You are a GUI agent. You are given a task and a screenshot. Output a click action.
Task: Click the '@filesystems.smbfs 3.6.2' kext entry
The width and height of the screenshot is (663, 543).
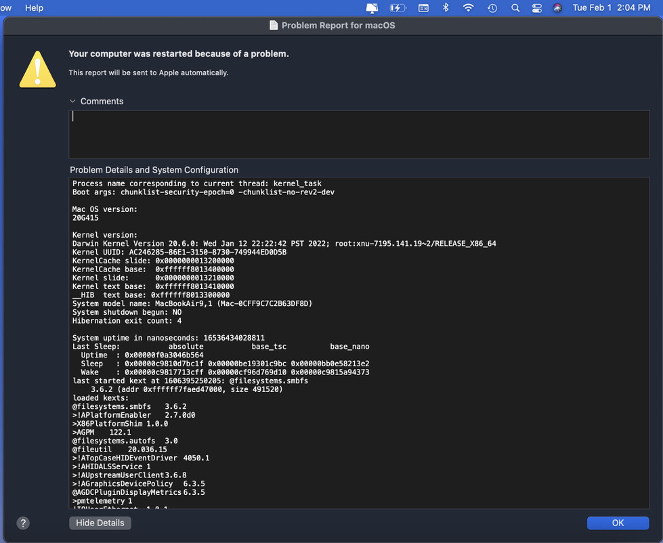point(129,406)
